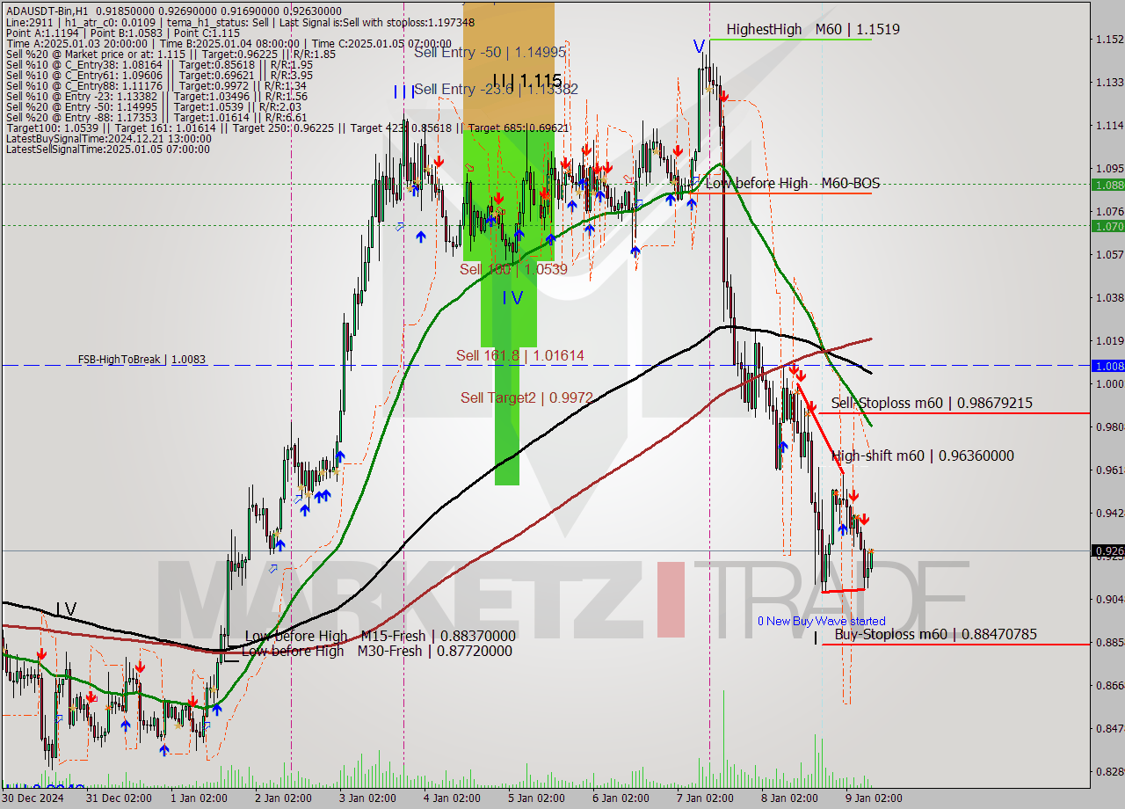Select the 'Buy-Stoploss m60 | 0.88470785' label
Image resolution: width=1125 pixels, height=809 pixels.
[x=935, y=634]
